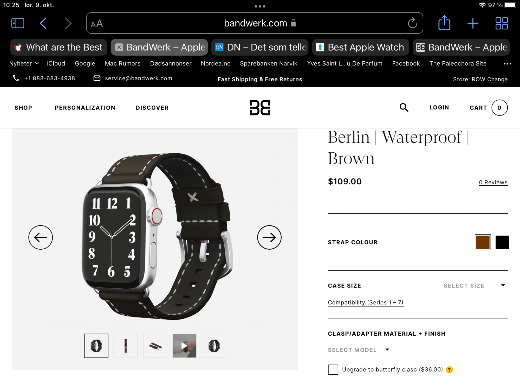Expand the Select Model dropdown
Screen dimensions: 520x390
pyautogui.click(x=359, y=350)
